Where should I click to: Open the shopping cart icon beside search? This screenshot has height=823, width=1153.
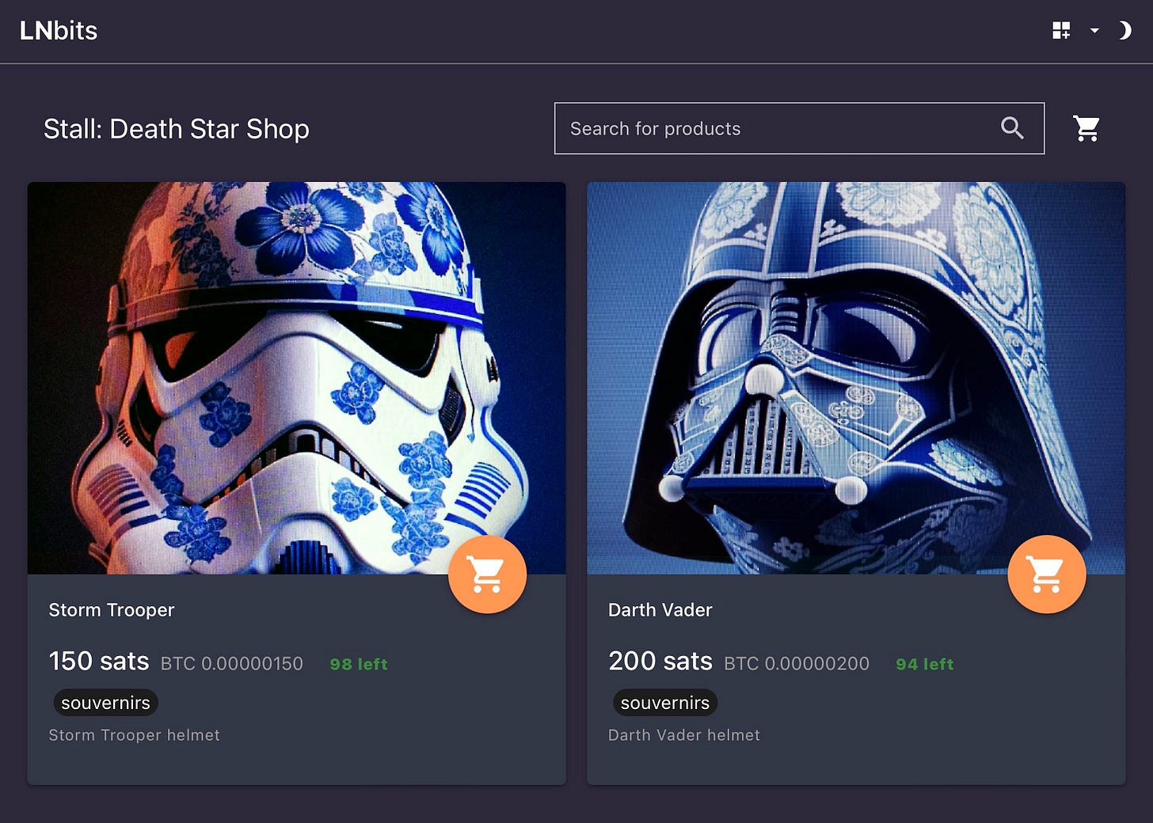coord(1086,128)
